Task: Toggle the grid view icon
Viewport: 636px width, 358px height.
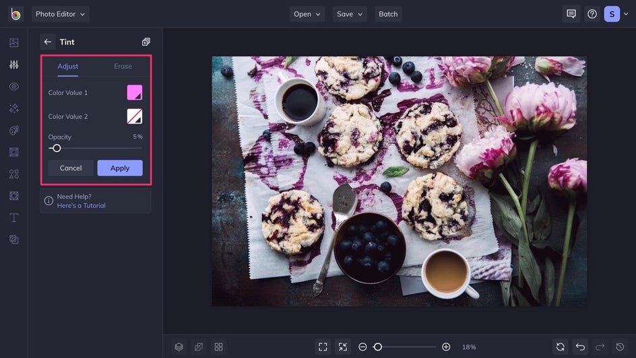Action: click(x=218, y=347)
